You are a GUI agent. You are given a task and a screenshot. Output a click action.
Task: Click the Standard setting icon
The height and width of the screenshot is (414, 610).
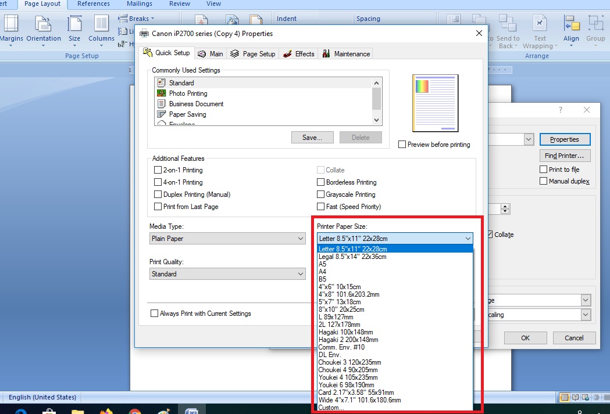click(x=162, y=82)
